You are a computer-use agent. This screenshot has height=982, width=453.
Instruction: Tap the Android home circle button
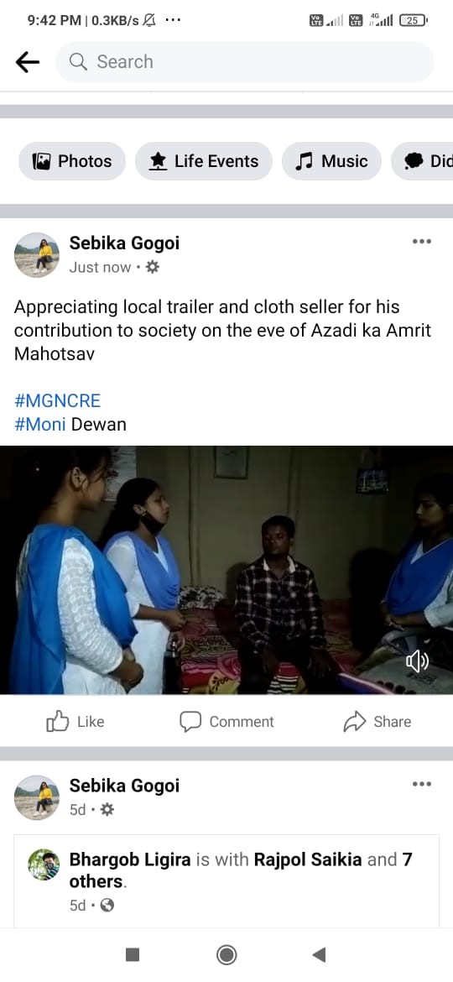pyautogui.click(x=226, y=954)
